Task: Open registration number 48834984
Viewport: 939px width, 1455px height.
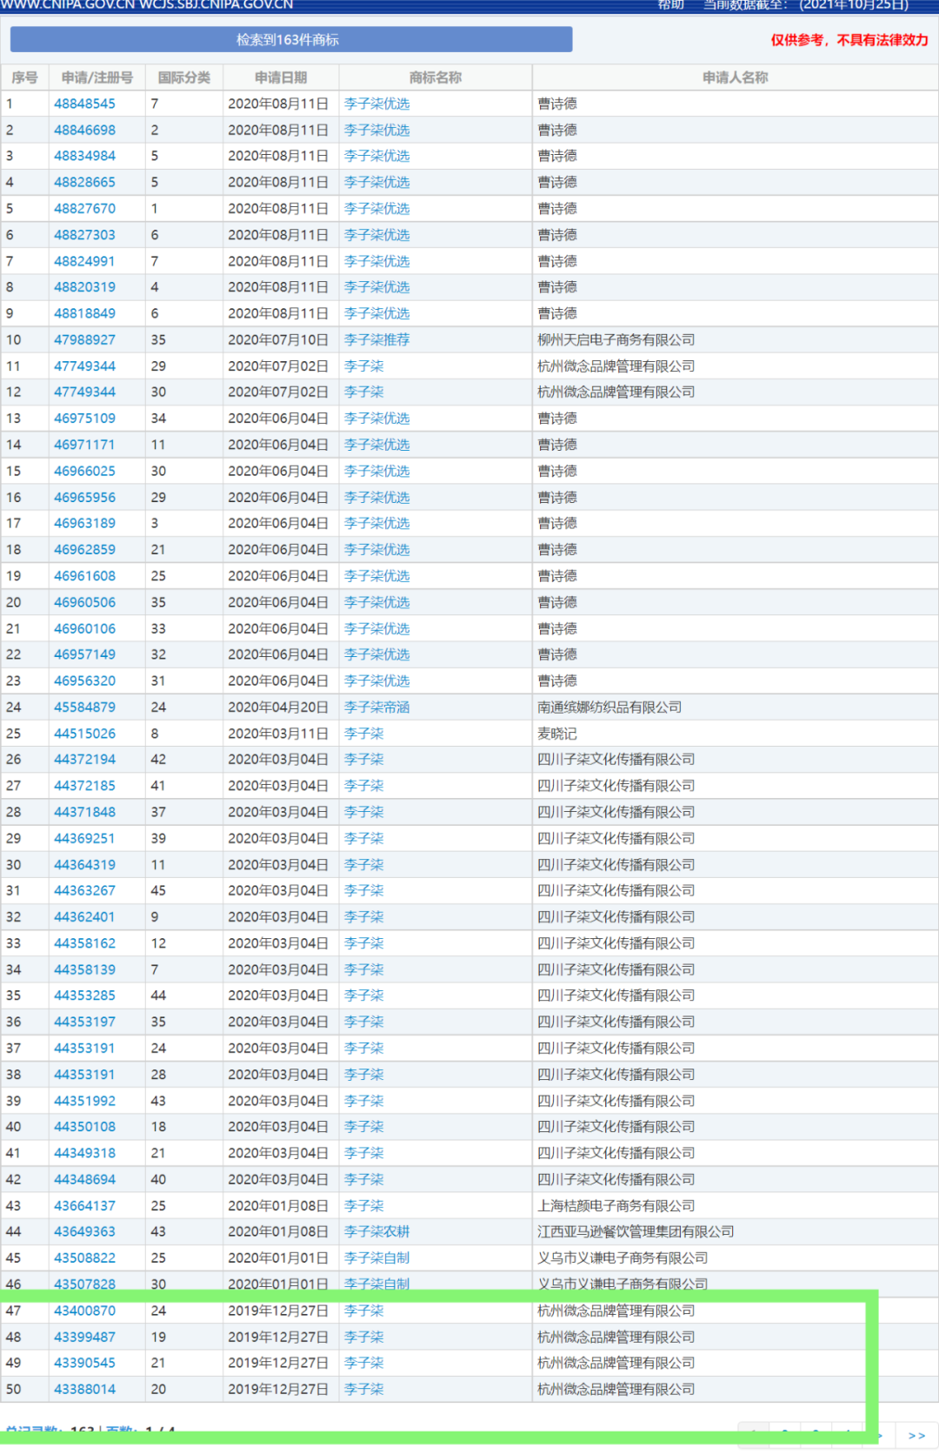Action: coord(84,156)
